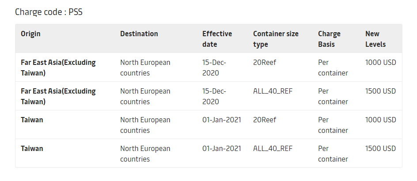The height and width of the screenshot is (181, 417).
Task: Select the Container size type header
Action: click(x=276, y=39)
